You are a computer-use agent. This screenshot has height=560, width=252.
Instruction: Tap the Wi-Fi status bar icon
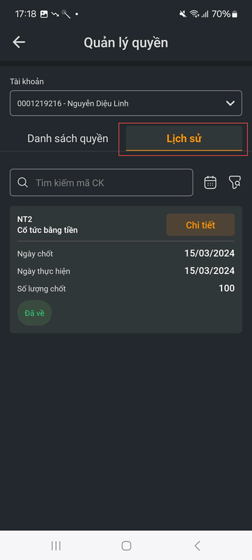pos(194,14)
